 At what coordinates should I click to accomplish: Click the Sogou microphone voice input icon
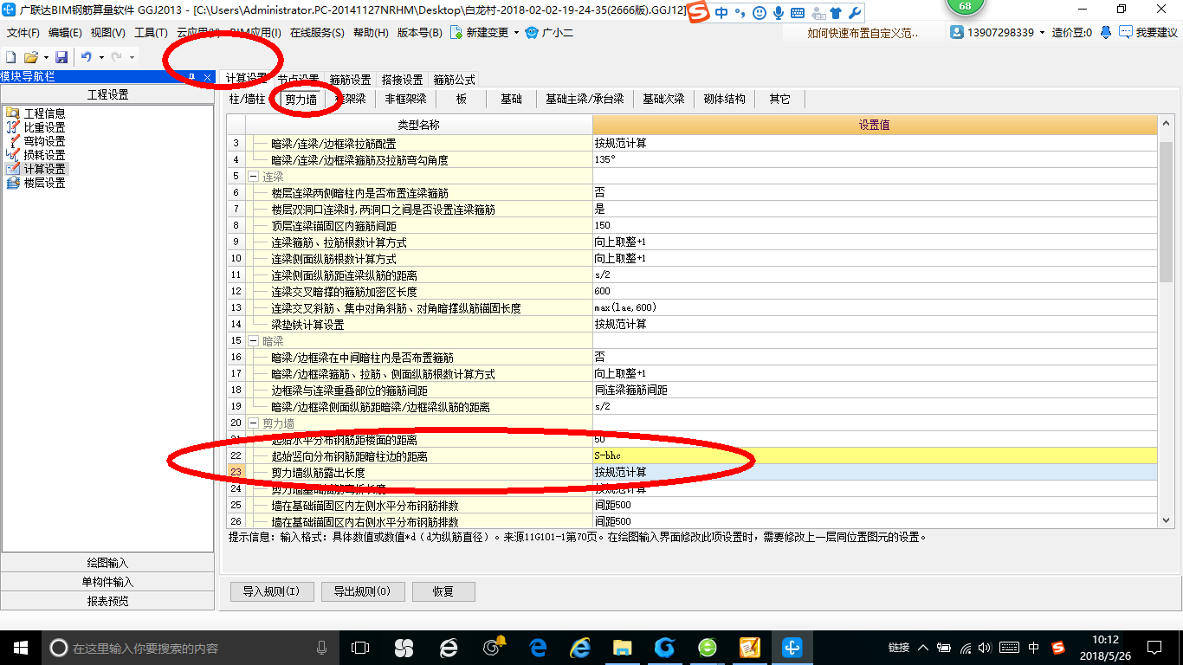[x=779, y=13]
